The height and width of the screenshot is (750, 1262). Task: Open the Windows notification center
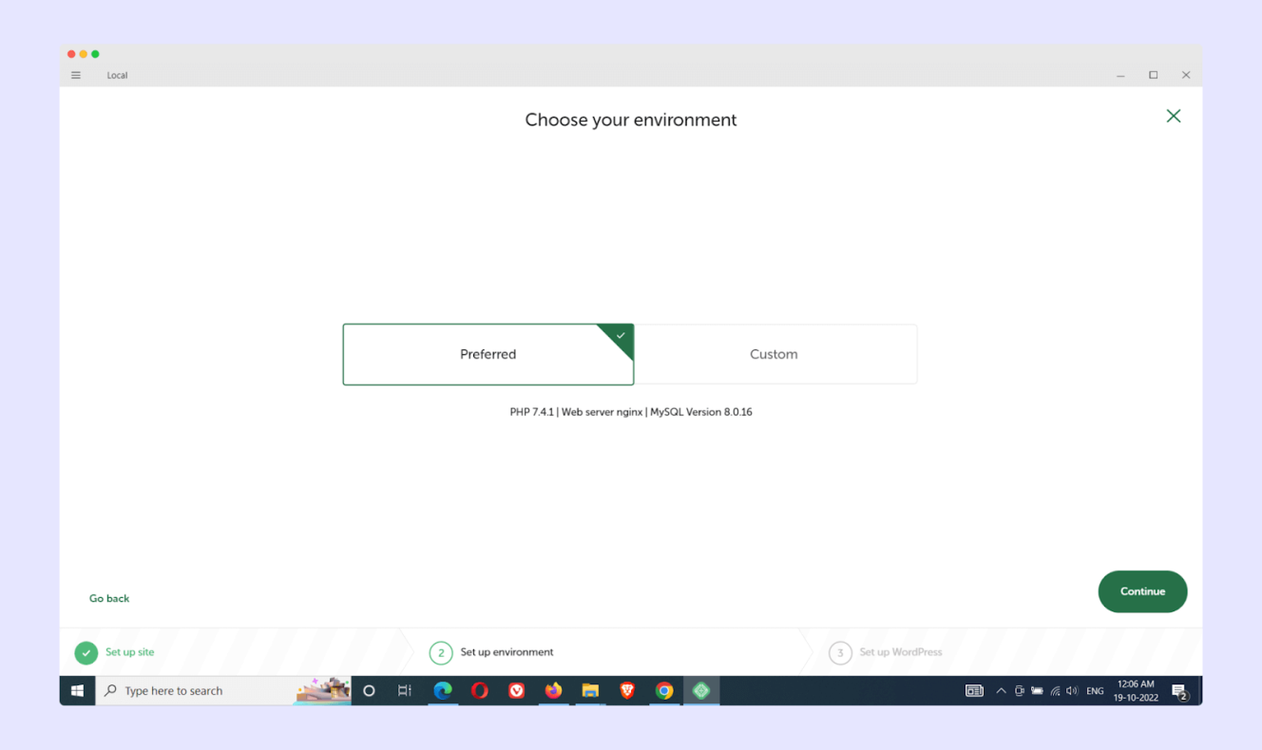click(x=1180, y=691)
